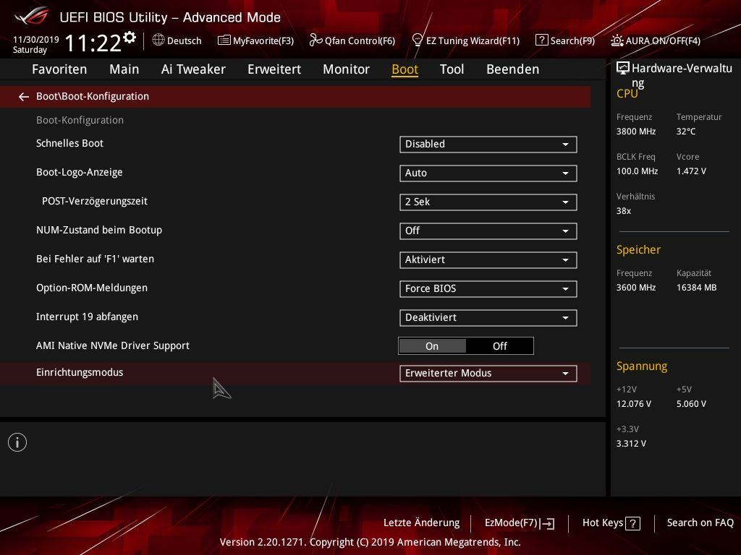Image resolution: width=741 pixels, height=555 pixels.
Task: Click the POST-Verzögerungszeit label
Action: (x=95, y=202)
